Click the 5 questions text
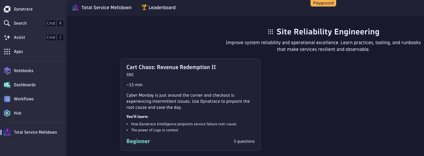The height and width of the screenshot is (156, 424). click(244, 141)
